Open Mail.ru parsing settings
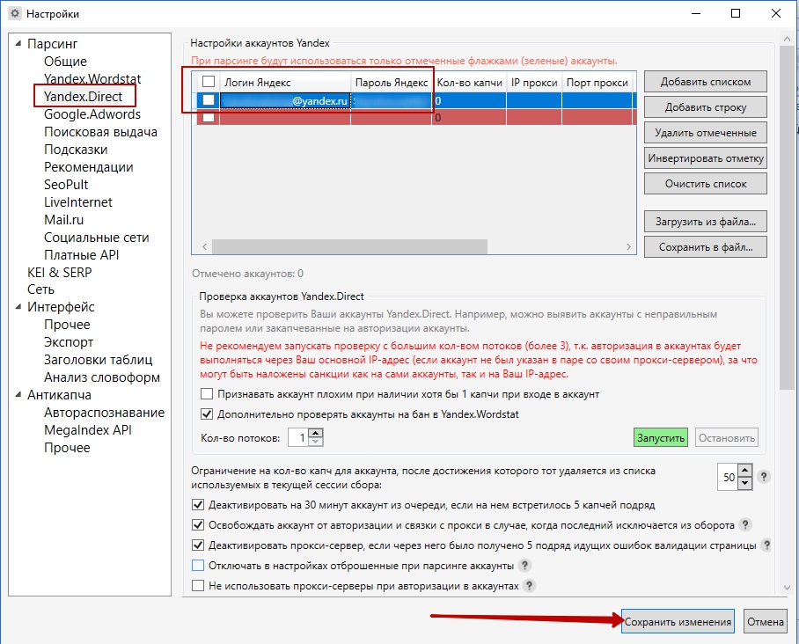 63,220
